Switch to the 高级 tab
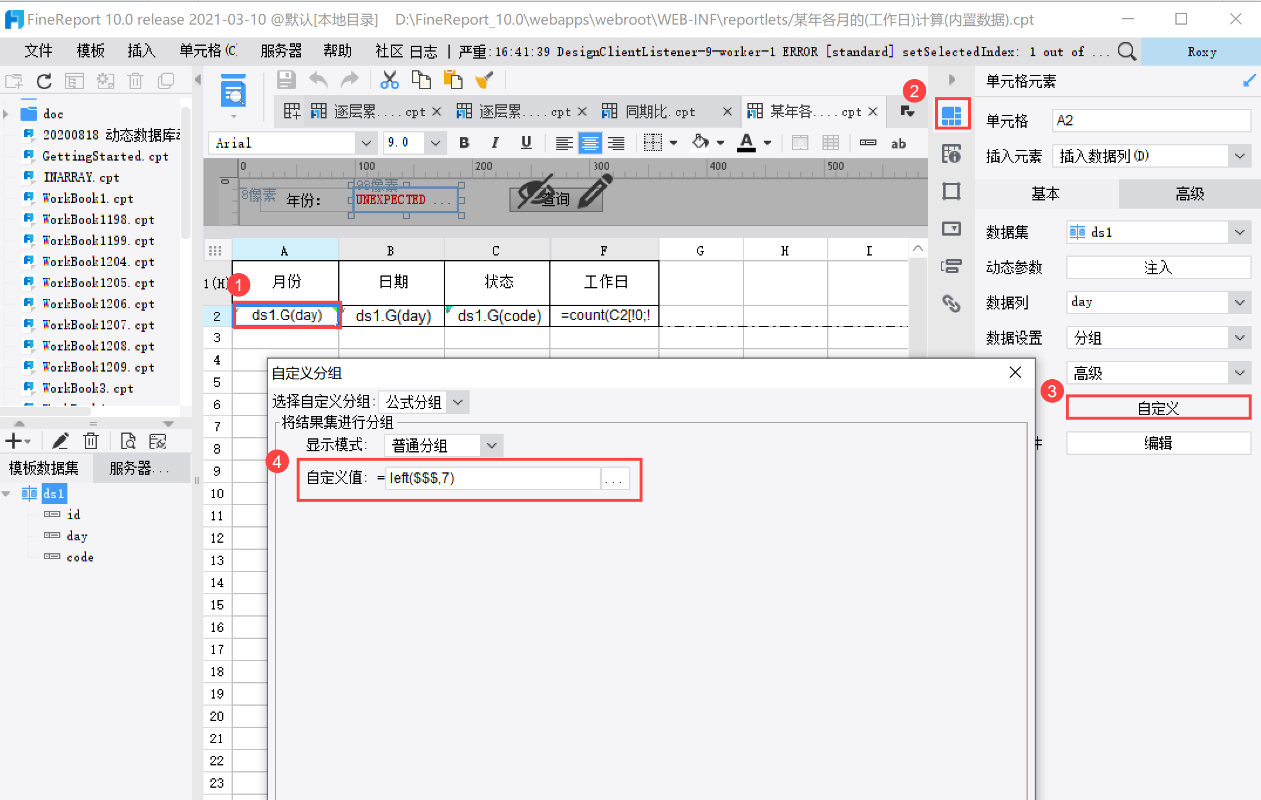1261x800 pixels. (x=1189, y=193)
